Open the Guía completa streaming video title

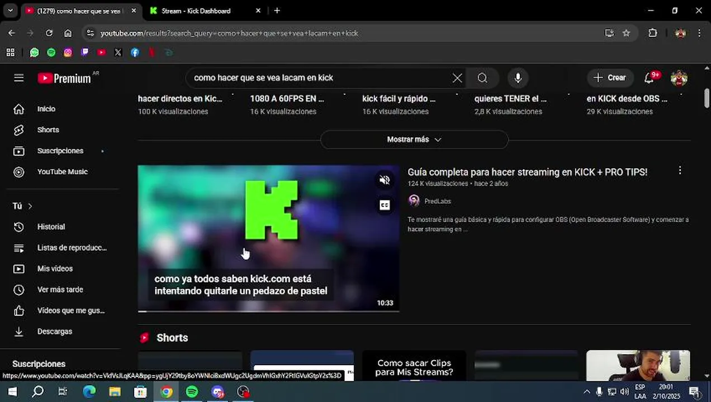tap(527, 172)
